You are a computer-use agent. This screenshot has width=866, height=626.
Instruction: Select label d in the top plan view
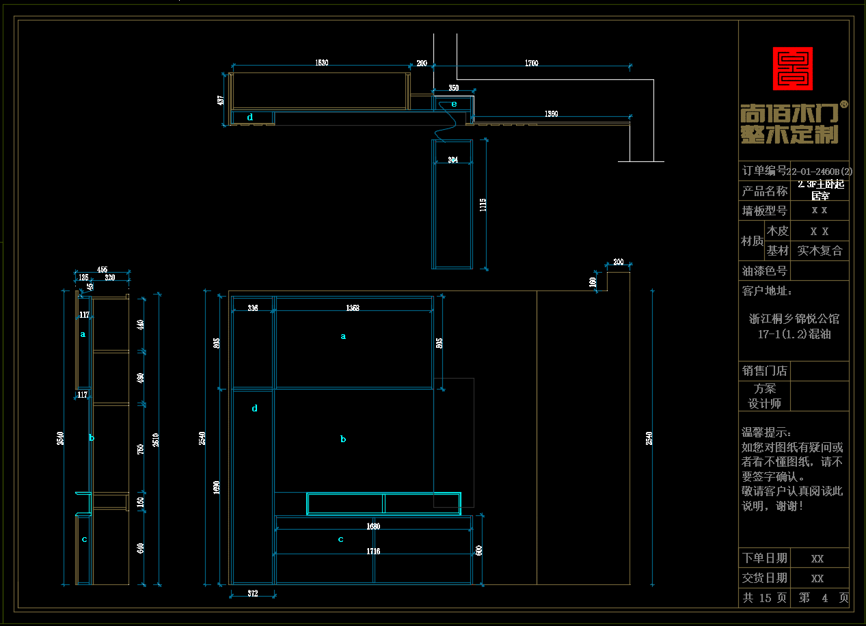250,118
